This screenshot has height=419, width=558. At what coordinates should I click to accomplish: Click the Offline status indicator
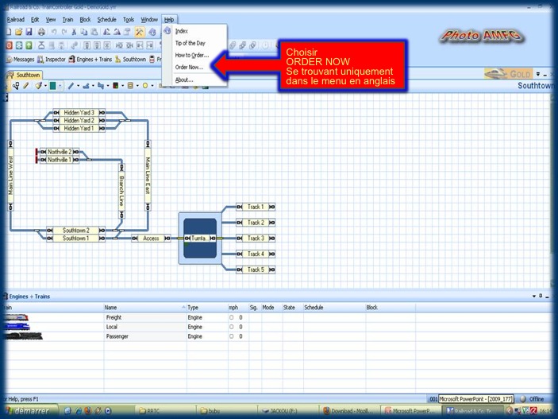[x=533, y=399]
